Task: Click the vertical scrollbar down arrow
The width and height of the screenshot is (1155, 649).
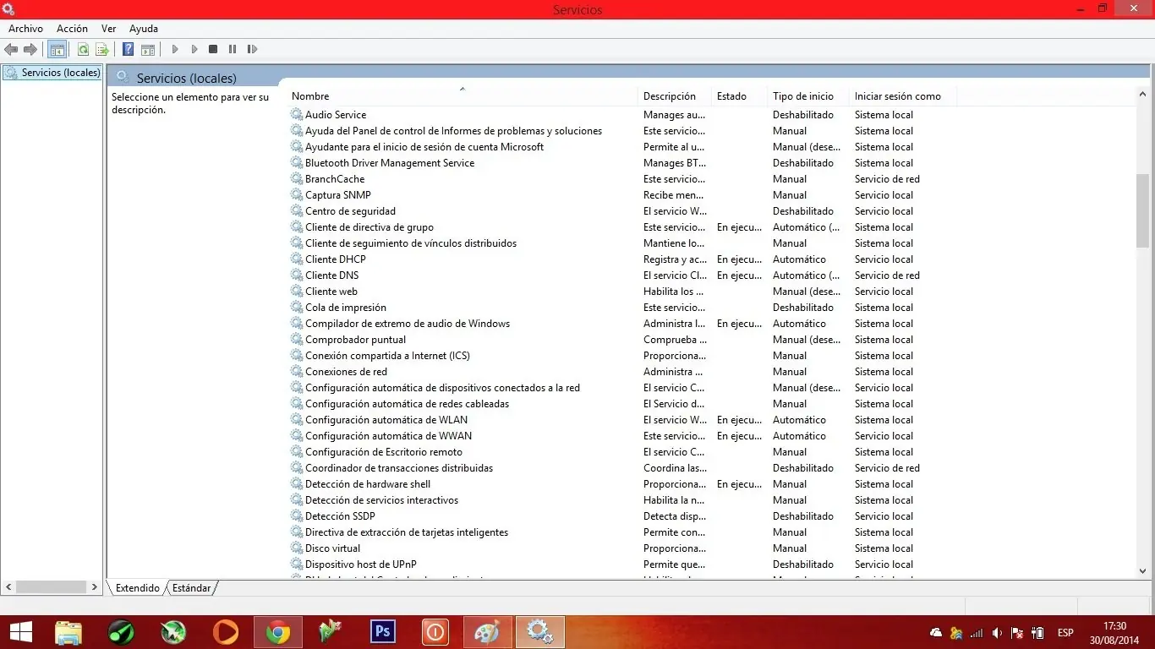Action: (1143, 571)
